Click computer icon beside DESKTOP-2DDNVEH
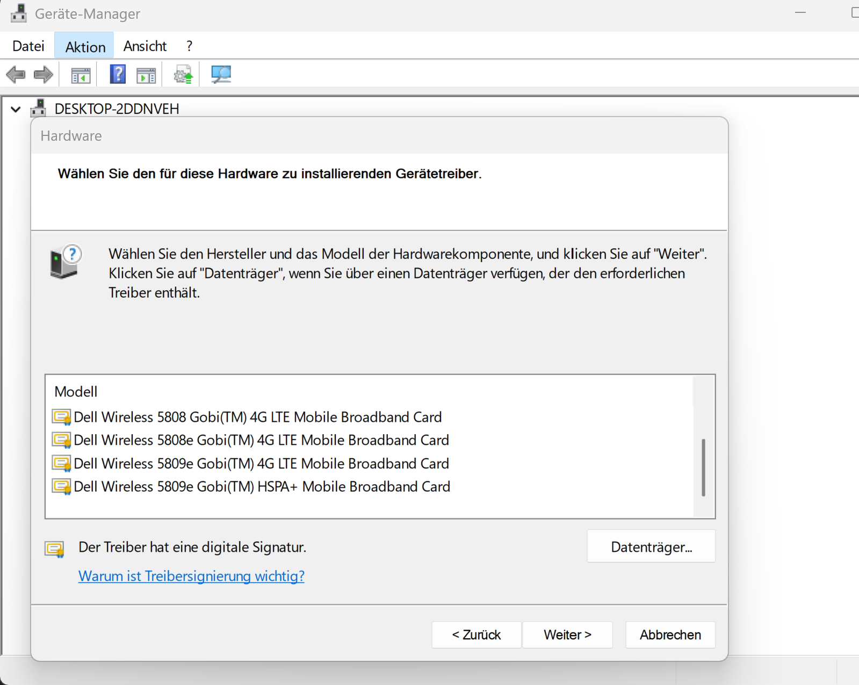 point(38,109)
